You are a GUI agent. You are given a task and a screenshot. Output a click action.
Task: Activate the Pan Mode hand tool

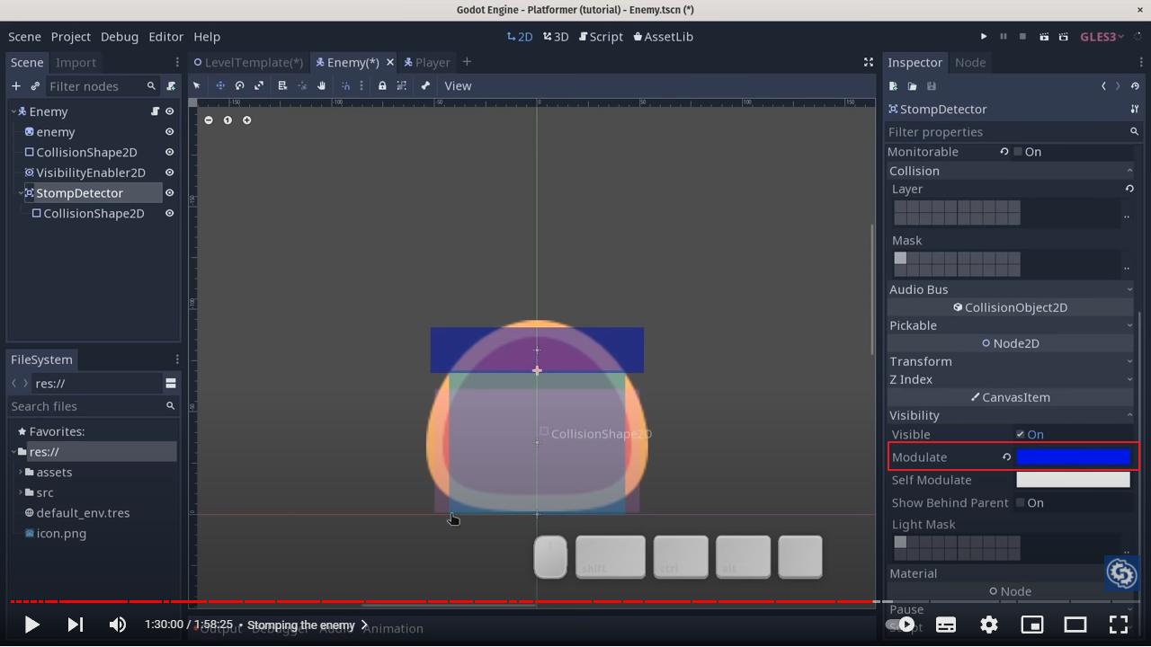pyautogui.click(x=321, y=86)
